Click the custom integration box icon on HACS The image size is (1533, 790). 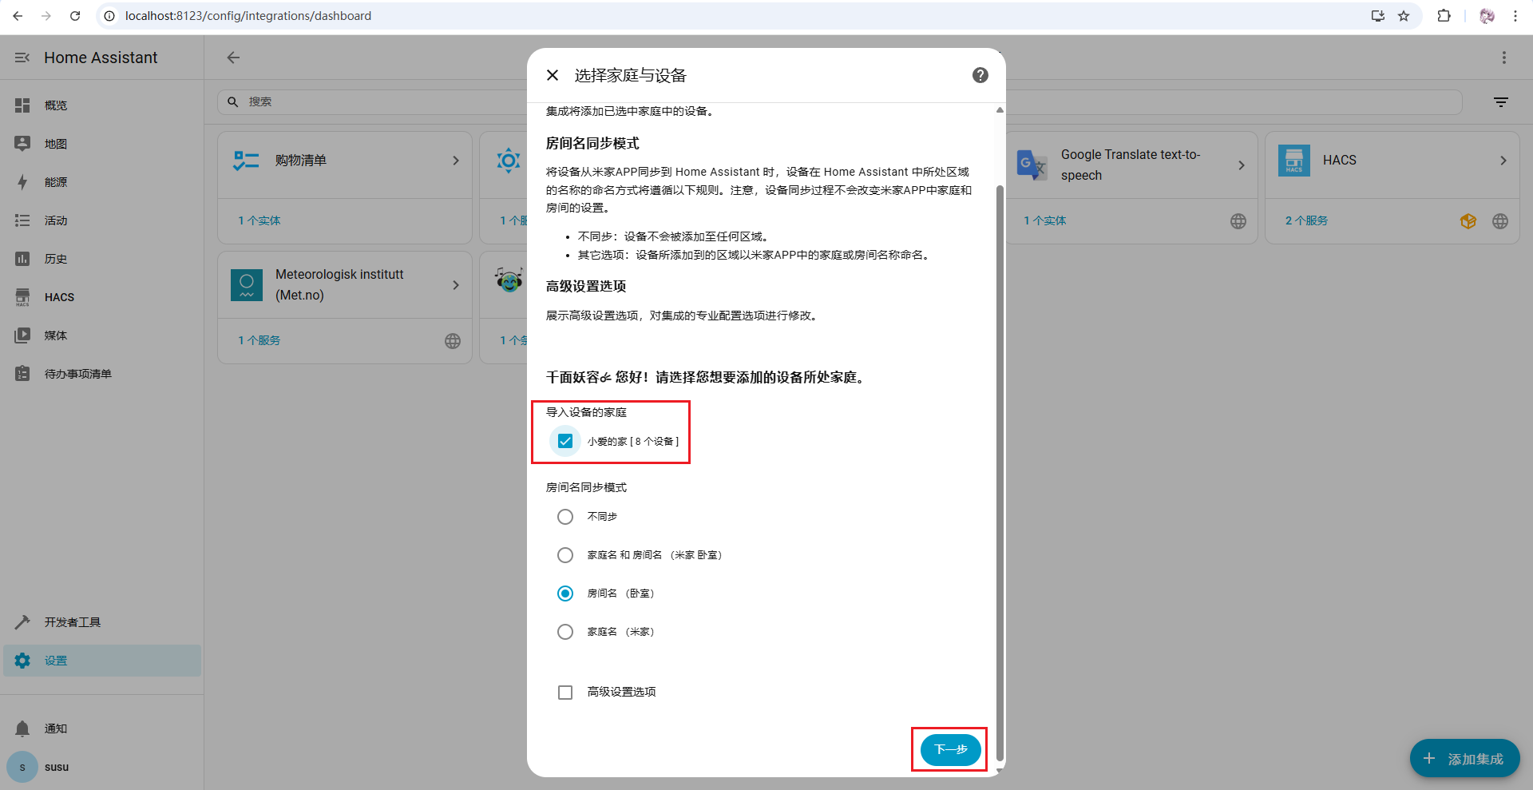coord(1468,221)
